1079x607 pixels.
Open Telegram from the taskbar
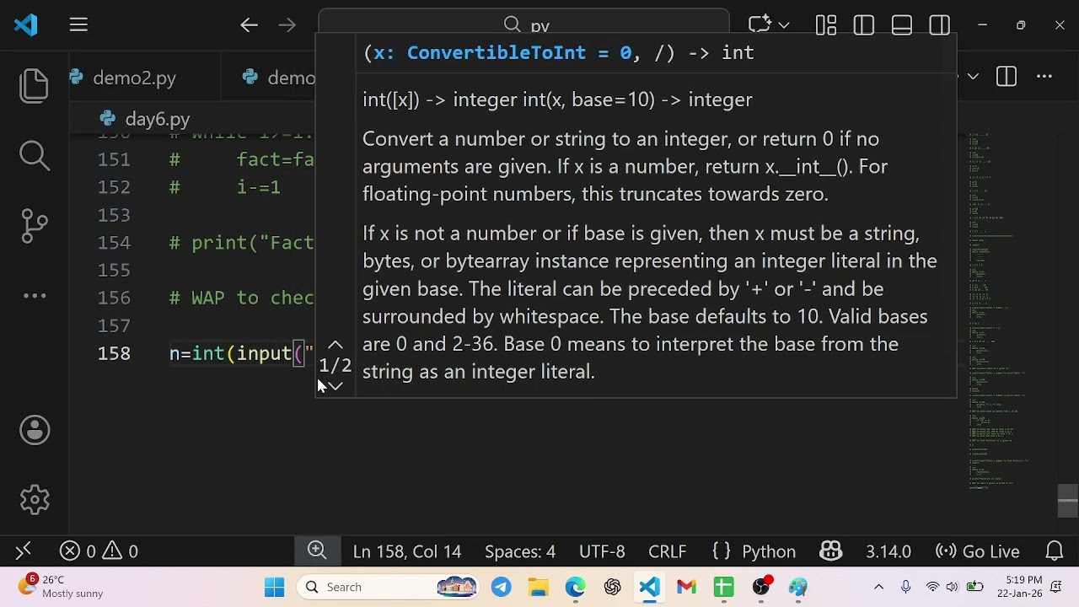(501, 587)
